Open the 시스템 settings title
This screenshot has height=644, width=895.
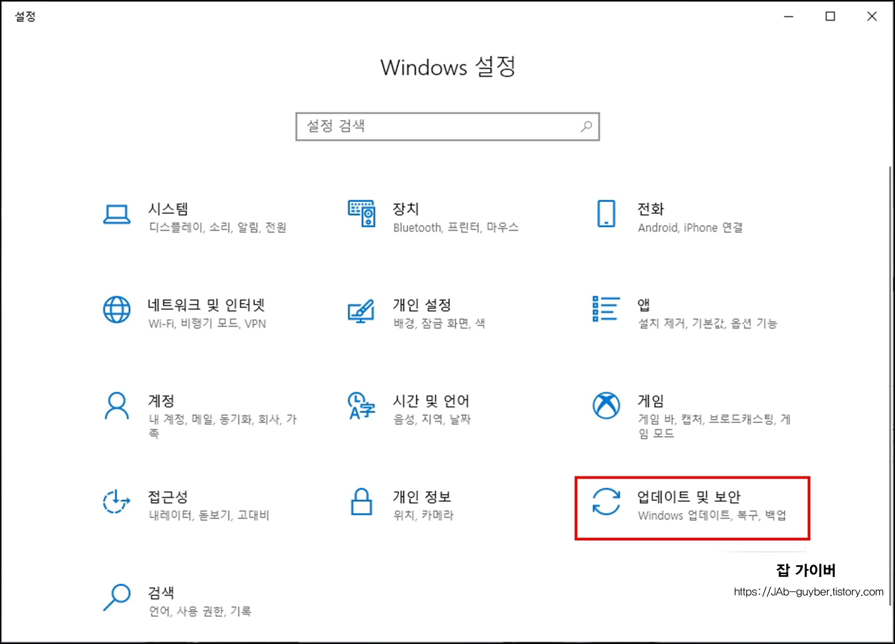click(x=168, y=209)
